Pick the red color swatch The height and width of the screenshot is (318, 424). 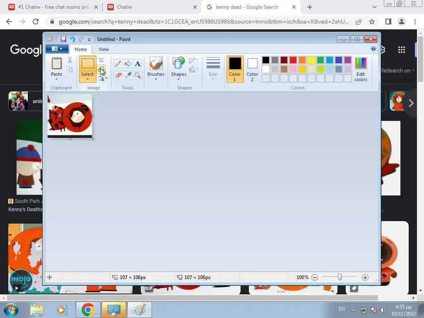point(293,60)
